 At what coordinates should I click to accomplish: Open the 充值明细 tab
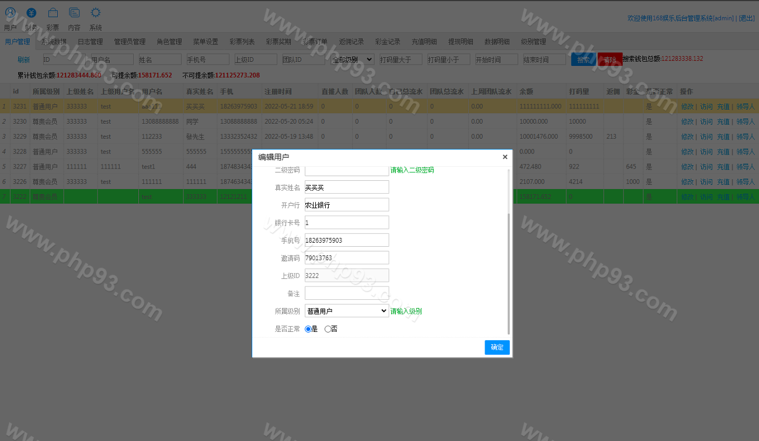tap(424, 42)
